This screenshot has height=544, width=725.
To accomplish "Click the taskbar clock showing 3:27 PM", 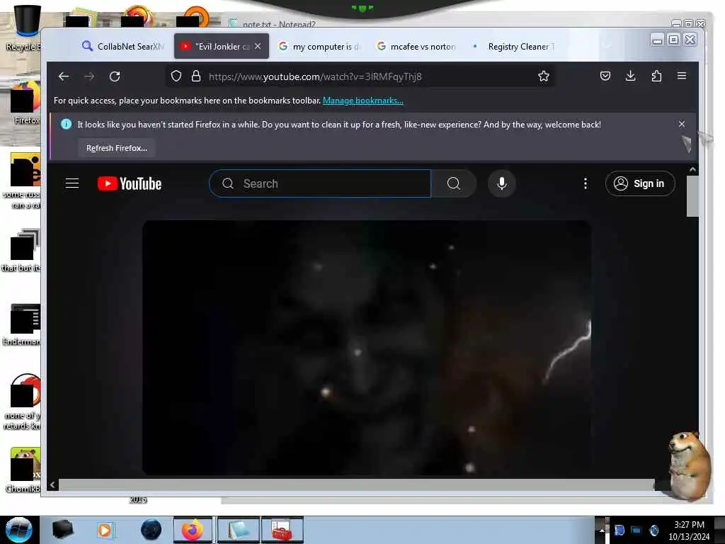I will tap(689, 530).
